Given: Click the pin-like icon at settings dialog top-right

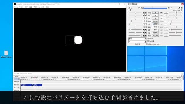Looking at the screenshot, I should coord(179,8).
